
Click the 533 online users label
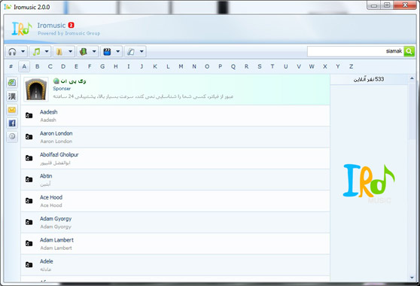click(369, 79)
